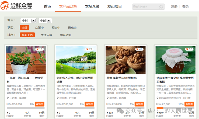Click the text 目标:¥180,000

pos(65,104)
